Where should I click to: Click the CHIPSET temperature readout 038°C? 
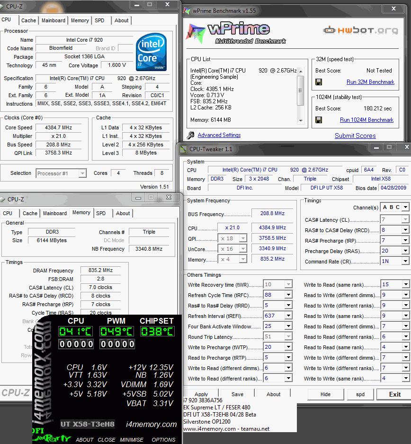[x=157, y=331]
